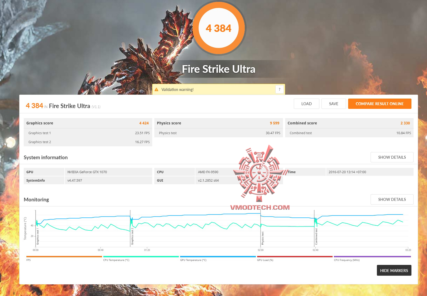Image resolution: width=427 pixels, height=296 pixels.
Task: Click the time value 2016-07-20 13:14 +07:00
Action: [347, 172]
